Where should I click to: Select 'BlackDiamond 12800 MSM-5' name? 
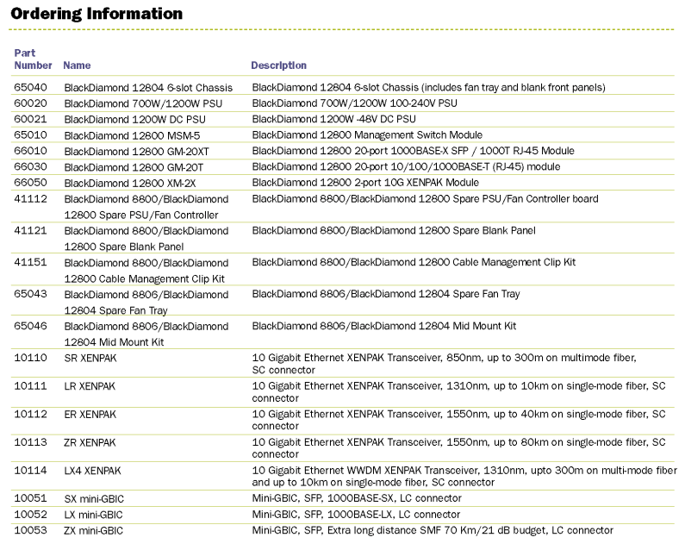click(x=132, y=135)
